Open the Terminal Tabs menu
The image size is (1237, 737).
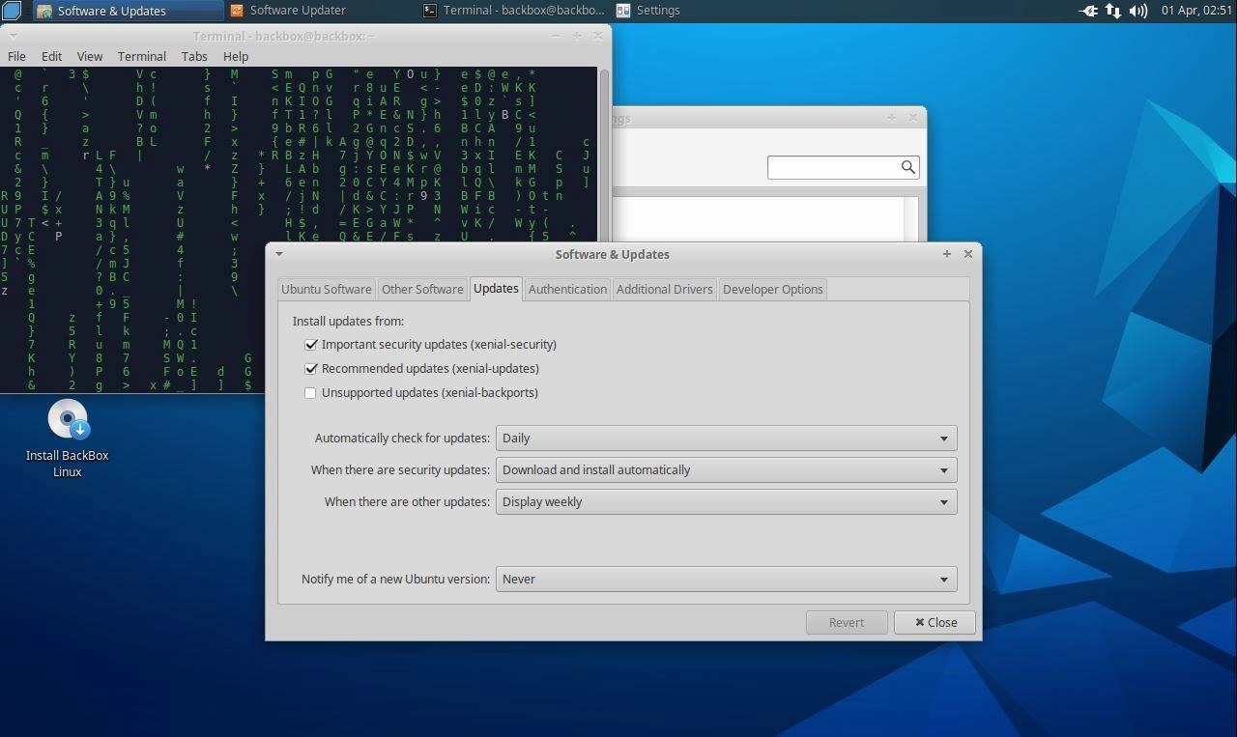[x=194, y=56]
